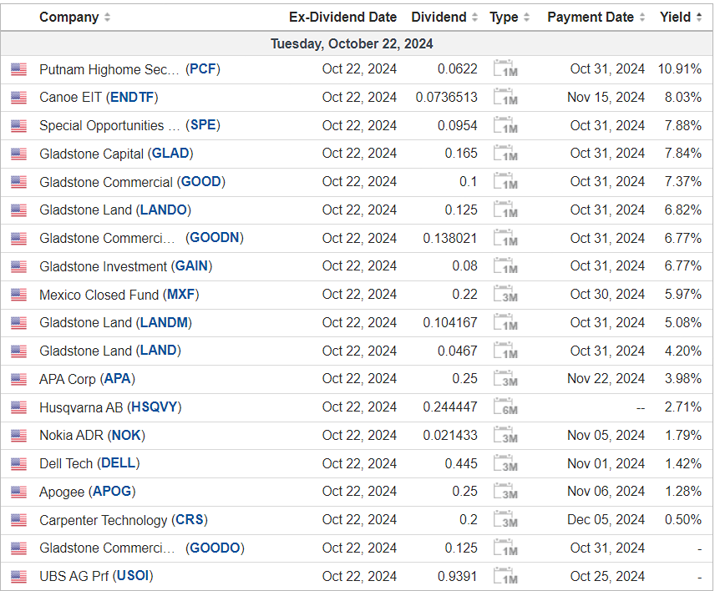Select the 0.0736513 dividend value

point(446,98)
